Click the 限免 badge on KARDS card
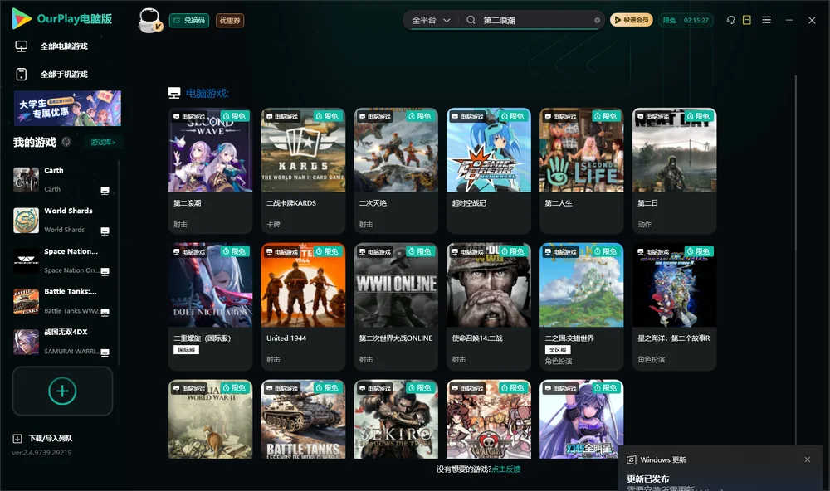 click(x=326, y=116)
